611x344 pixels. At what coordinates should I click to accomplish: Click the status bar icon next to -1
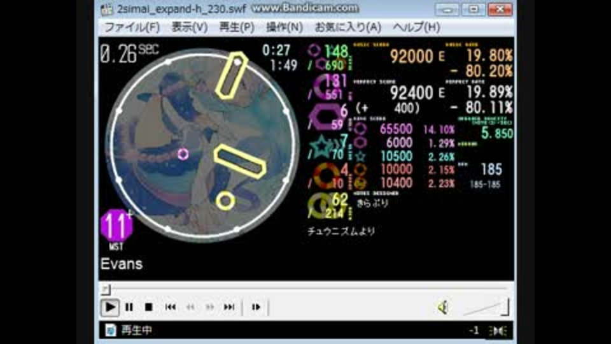click(x=498, y=331)
